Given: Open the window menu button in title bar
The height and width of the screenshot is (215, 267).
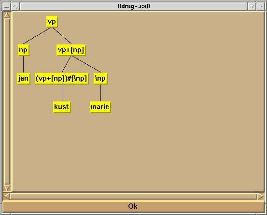Looking at the screenshot, I should pyautogui.click(x=7, y=7).
